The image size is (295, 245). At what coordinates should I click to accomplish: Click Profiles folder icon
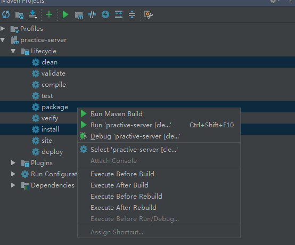click(x=14, y=29)
